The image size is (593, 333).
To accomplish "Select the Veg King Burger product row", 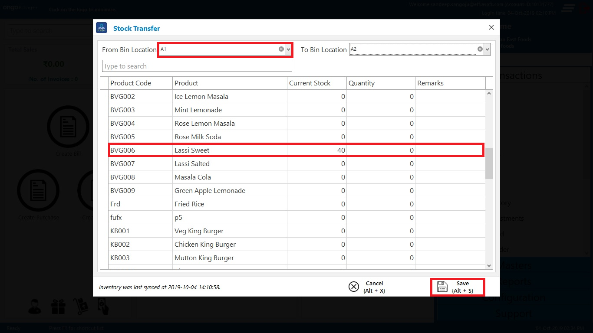I will 199,231.
